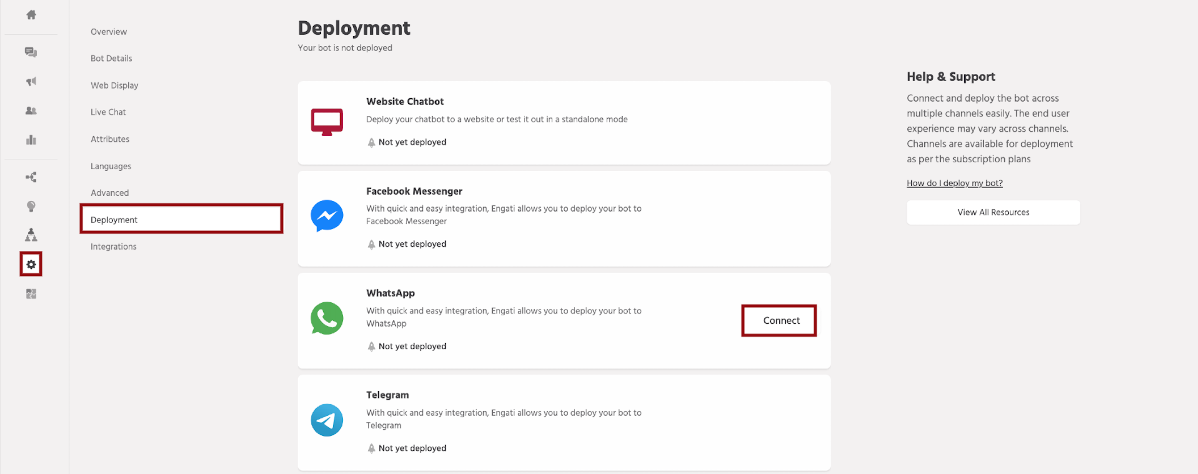Viewport: 1198px width, 474px height.
Task: Open the Broadcast megaphone icon
Action: click(31, 81)
